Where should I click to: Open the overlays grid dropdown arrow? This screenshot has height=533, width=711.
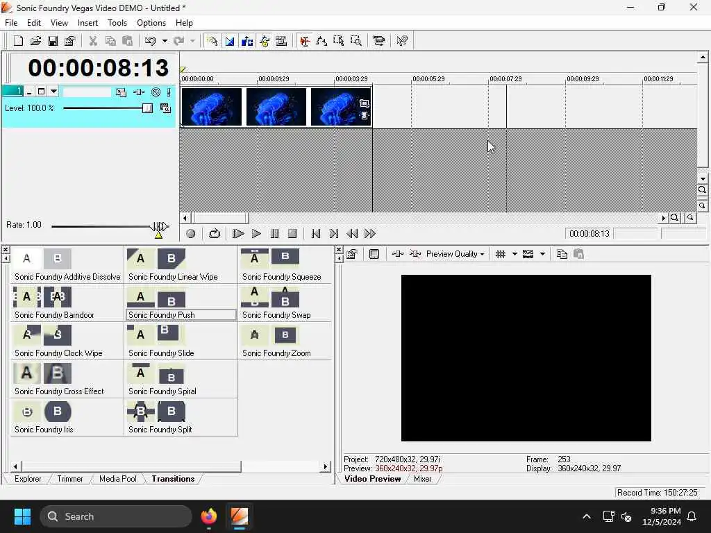click(515, 254)
